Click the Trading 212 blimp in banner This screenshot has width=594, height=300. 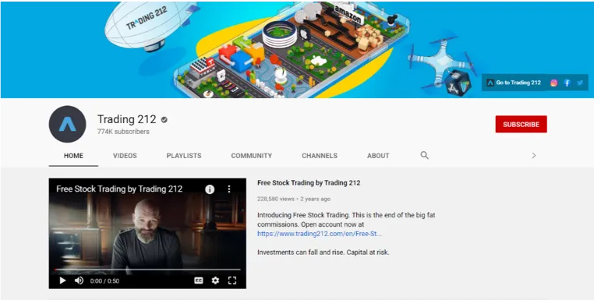click(150, 25)
